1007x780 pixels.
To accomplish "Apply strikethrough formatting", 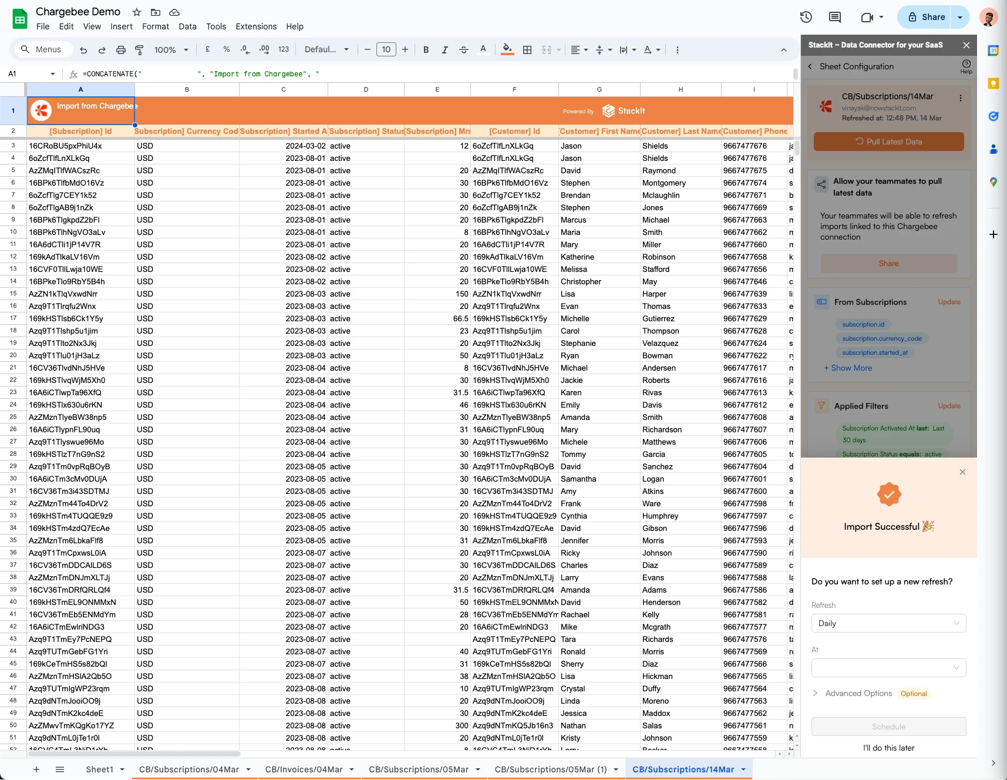I will coord(464,50).
